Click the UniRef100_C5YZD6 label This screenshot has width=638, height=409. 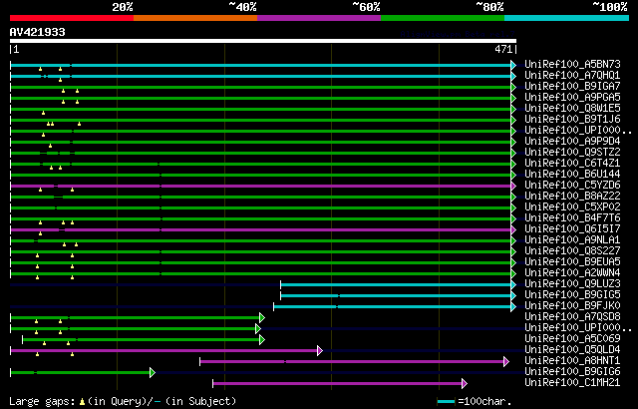coord(572,186)
